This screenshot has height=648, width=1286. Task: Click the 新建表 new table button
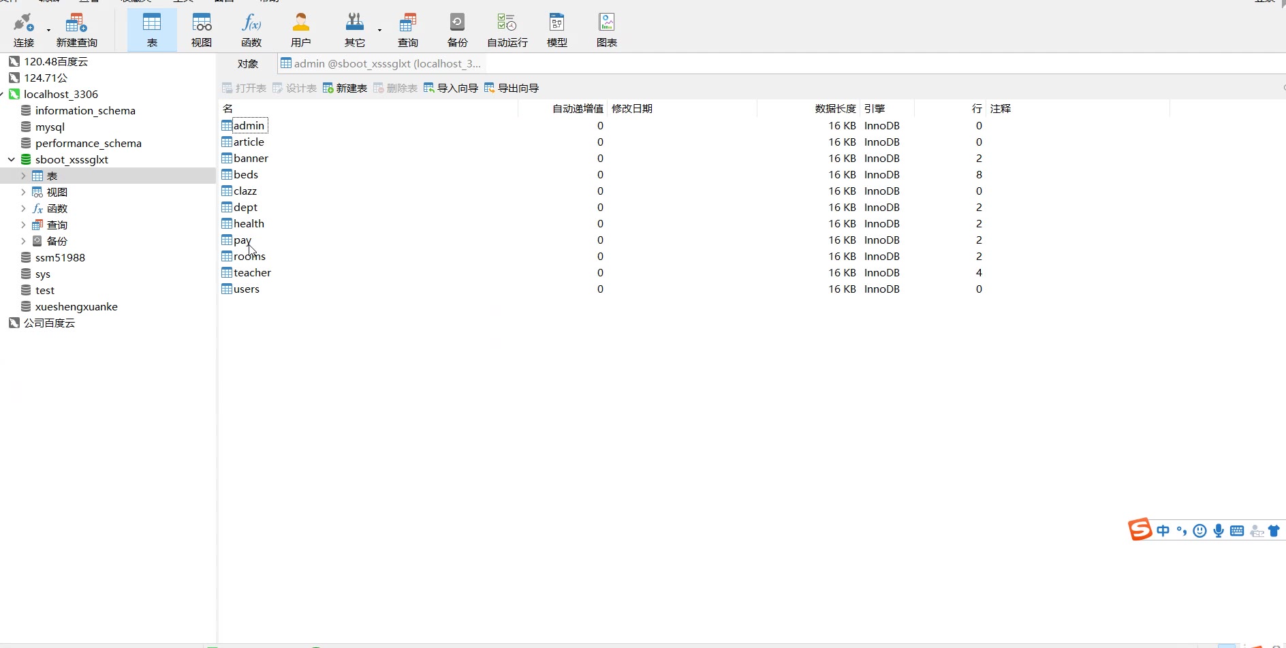pyautogui.click(x=345, y=88)
